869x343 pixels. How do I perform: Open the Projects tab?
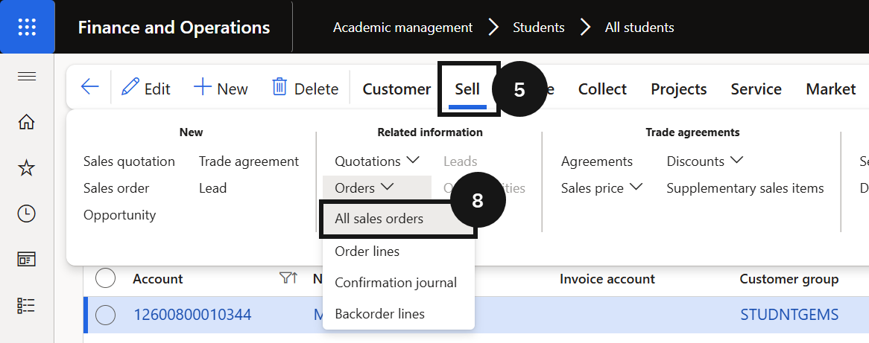678,89
